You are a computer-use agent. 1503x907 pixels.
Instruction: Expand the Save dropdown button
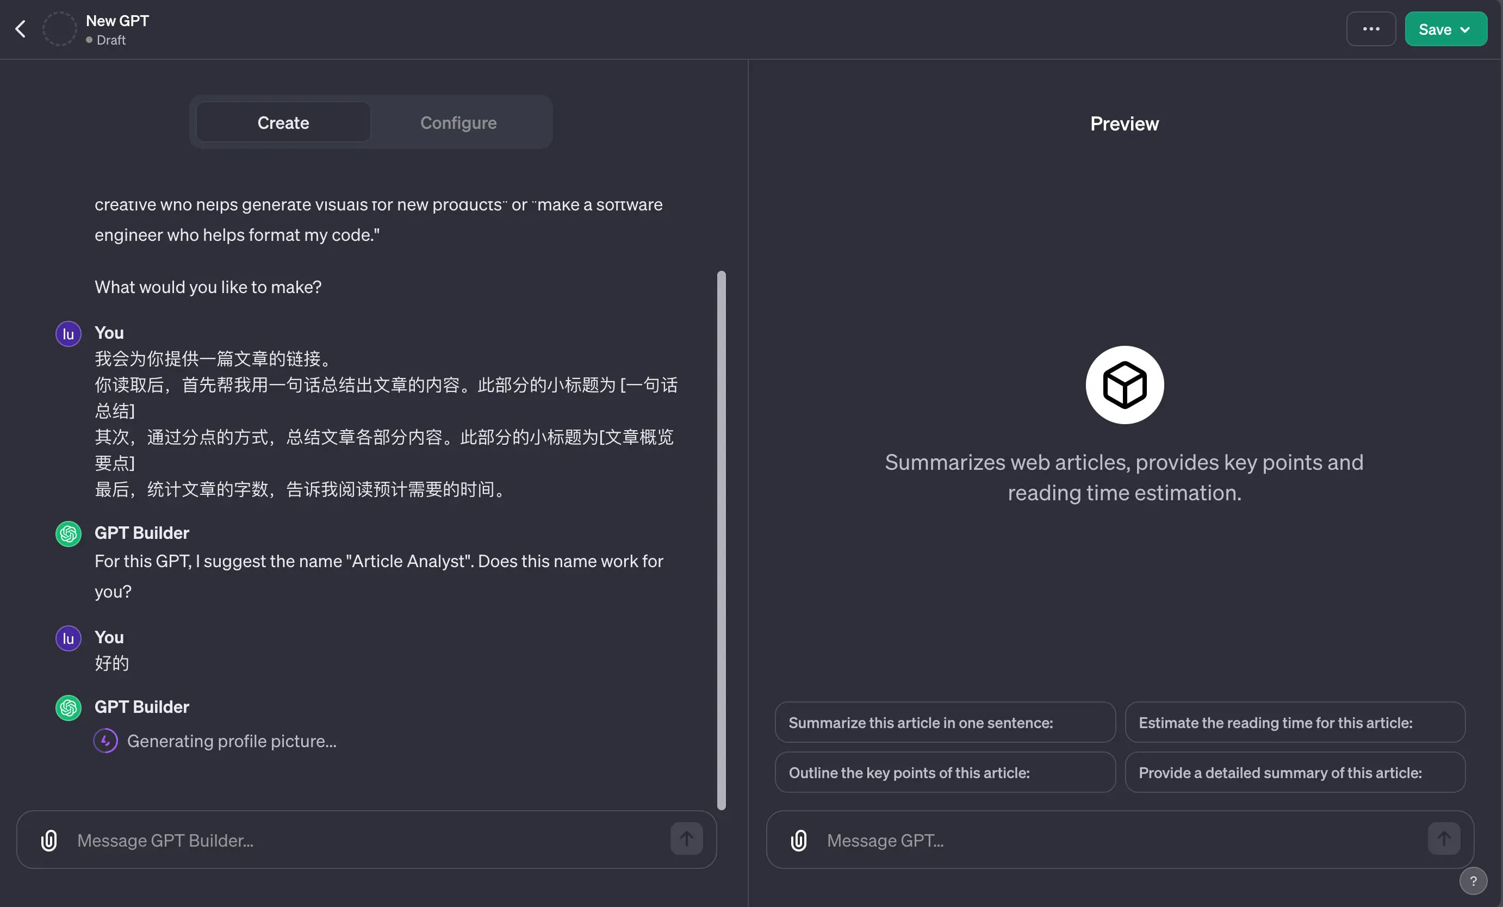tap(1445, 29)
